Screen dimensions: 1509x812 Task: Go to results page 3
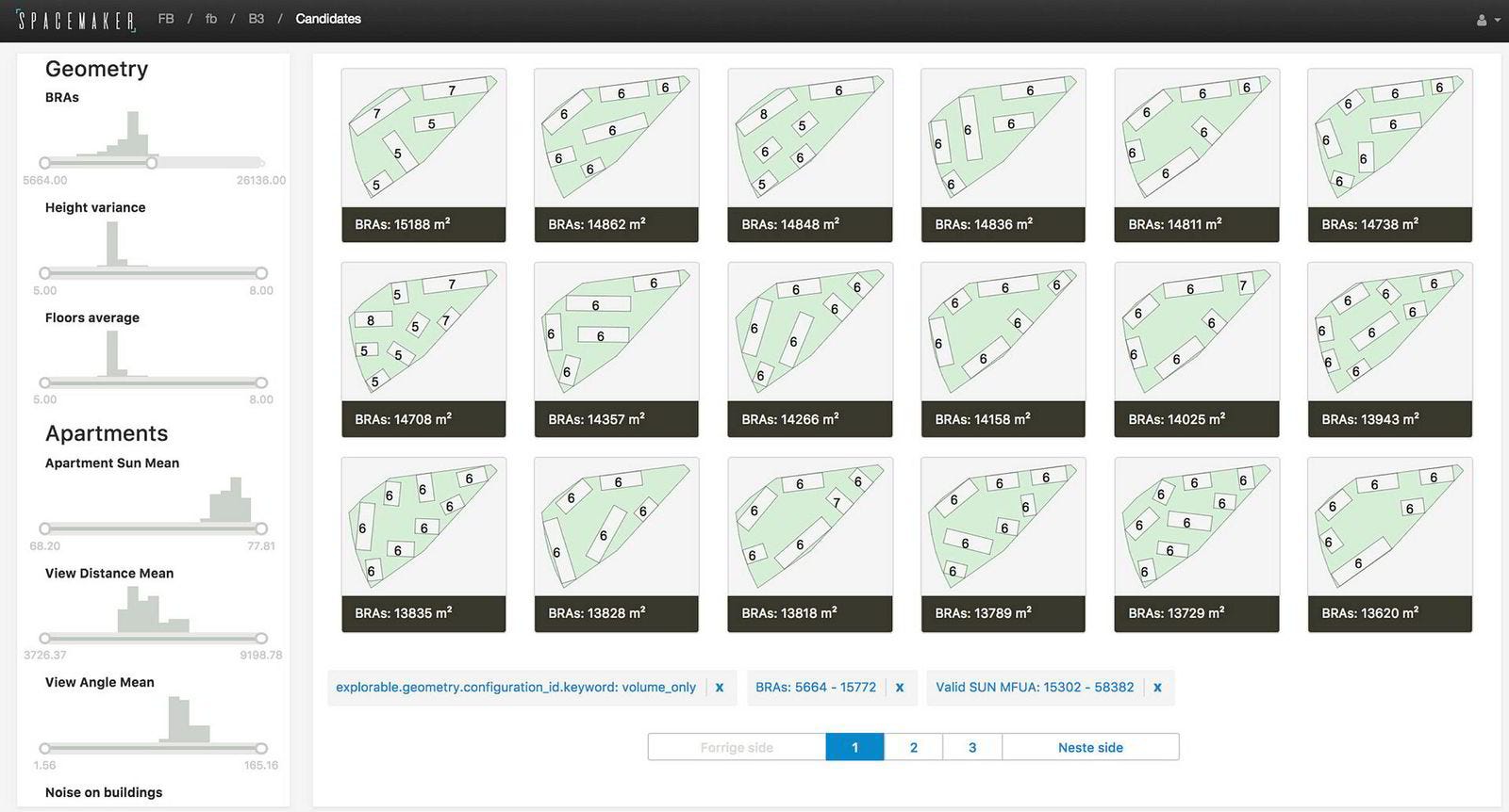(972, 747)
